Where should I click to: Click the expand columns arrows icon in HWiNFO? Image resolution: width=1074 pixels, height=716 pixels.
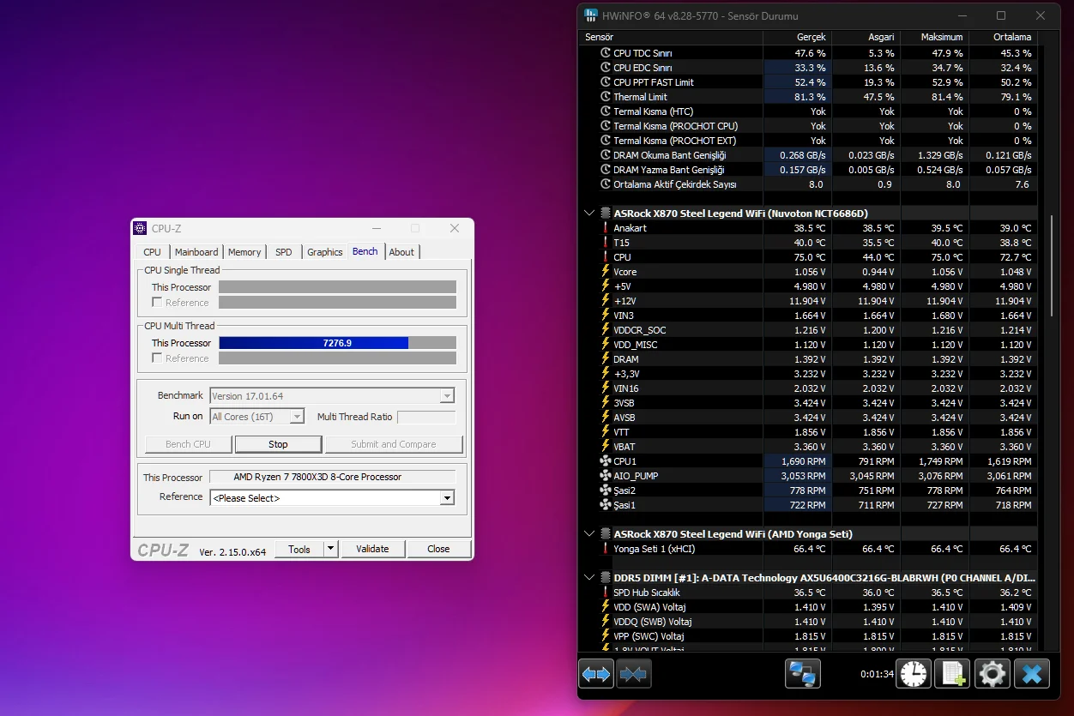pyautogui.click(x=596, y=674)
